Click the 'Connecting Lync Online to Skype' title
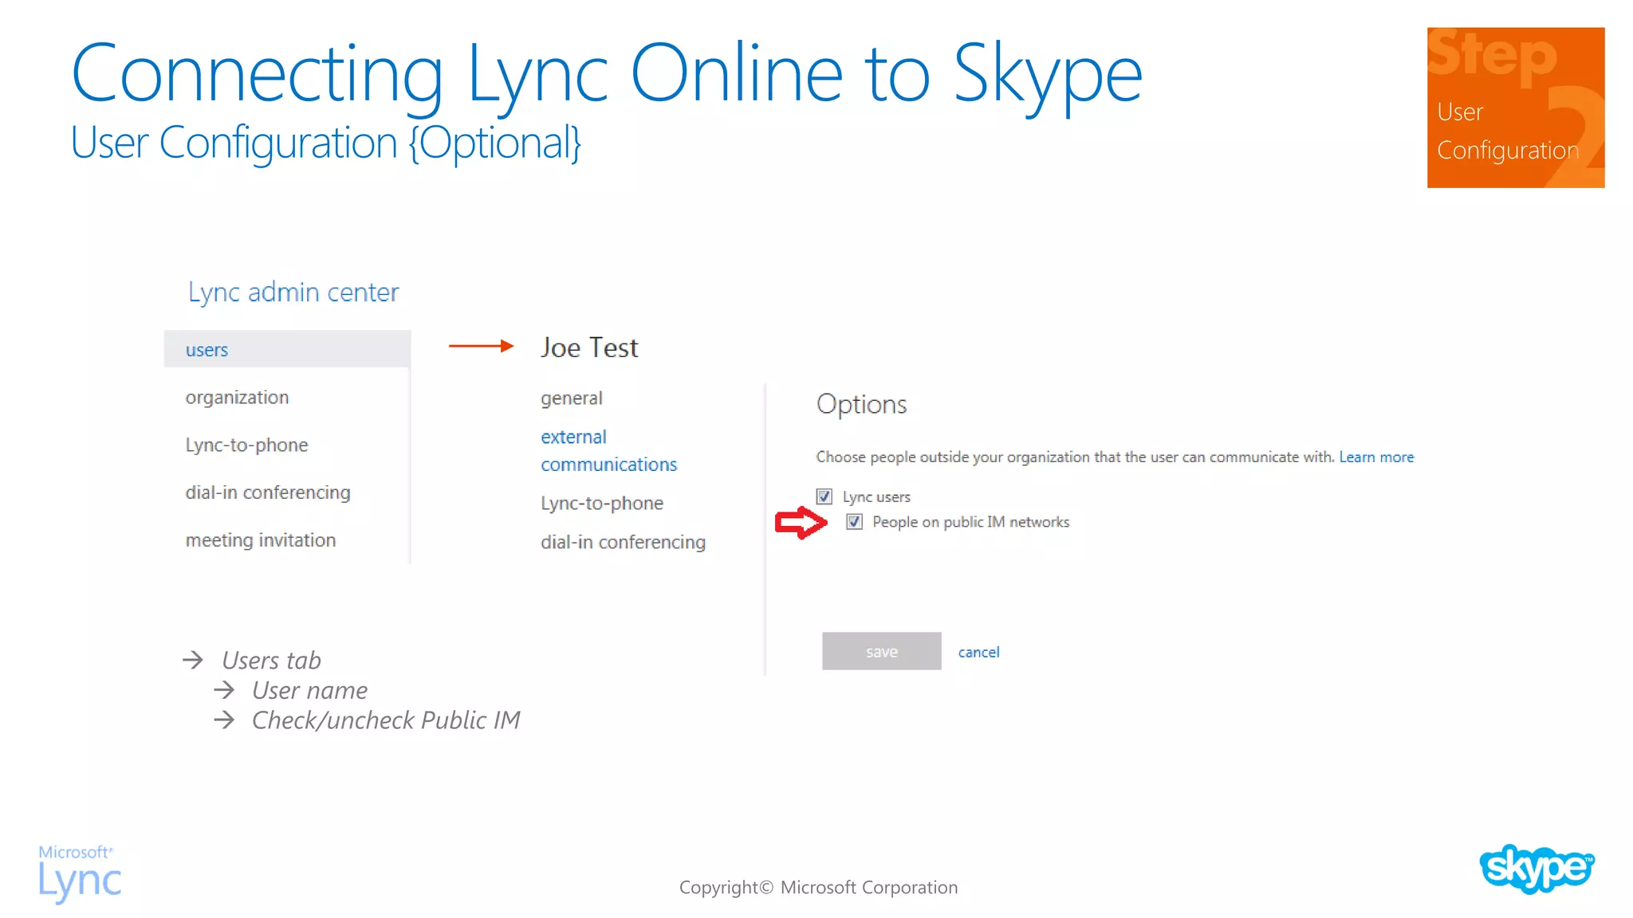The image size is (1633, 918). pyautogui.click(x=607, y=75)
